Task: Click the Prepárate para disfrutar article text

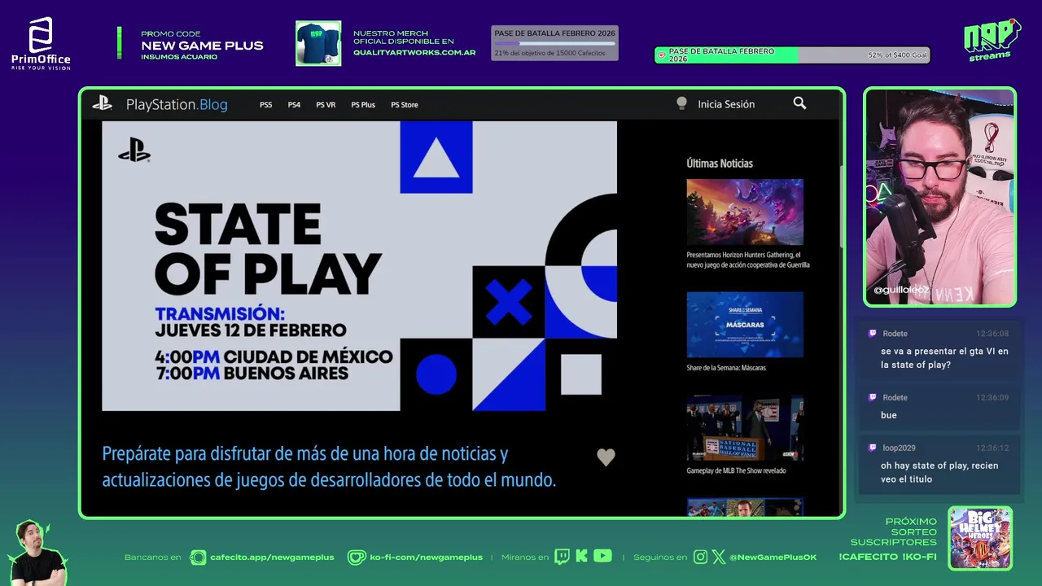Action: tap(329, 466)
